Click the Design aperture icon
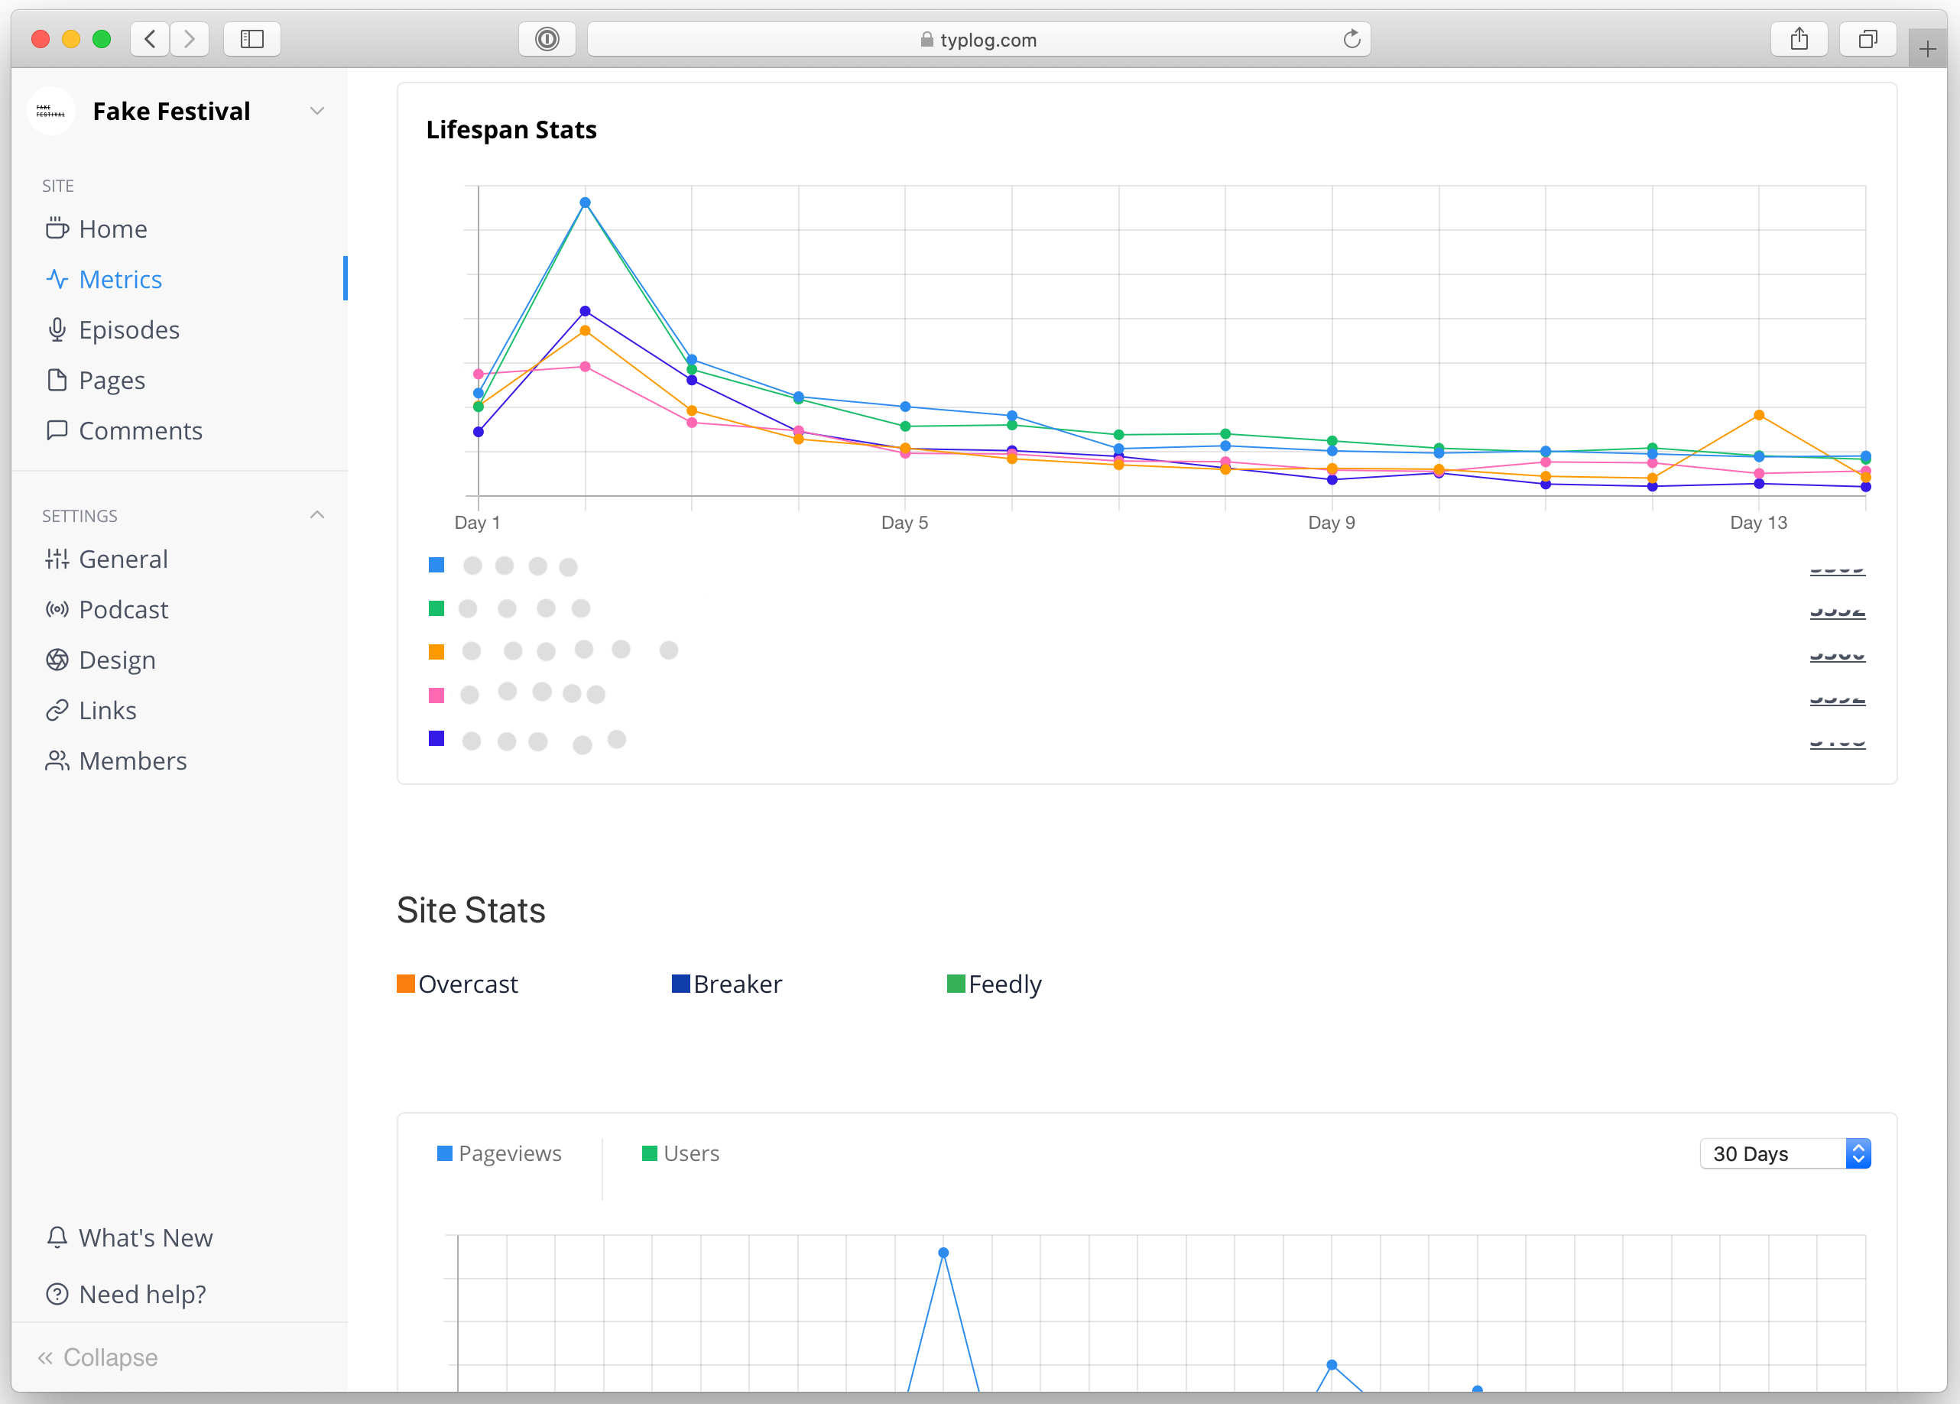Screen dimensions: 1960x1404 point(57,660)
